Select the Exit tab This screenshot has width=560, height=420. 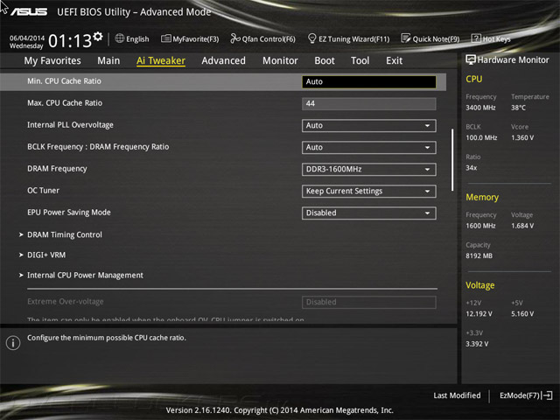[395, 60]
